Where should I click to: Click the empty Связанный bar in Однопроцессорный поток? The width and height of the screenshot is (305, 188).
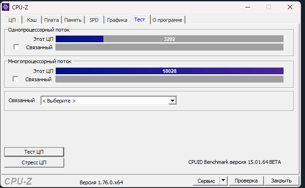click(169, 47)
